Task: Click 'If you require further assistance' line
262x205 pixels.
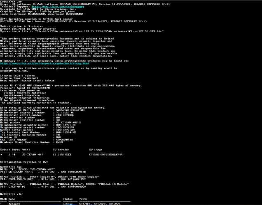Action: pyautogui.click(x=58, y=68)
